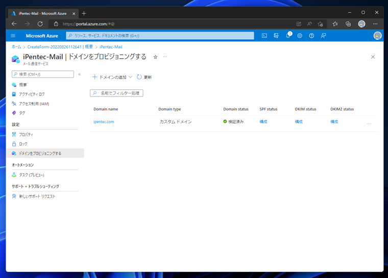
Task: Open portal settings gear
Action: click(300, 36)
